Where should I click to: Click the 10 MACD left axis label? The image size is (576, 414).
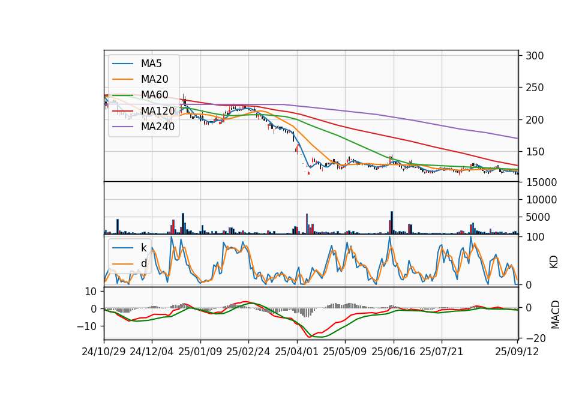point(91,292)
